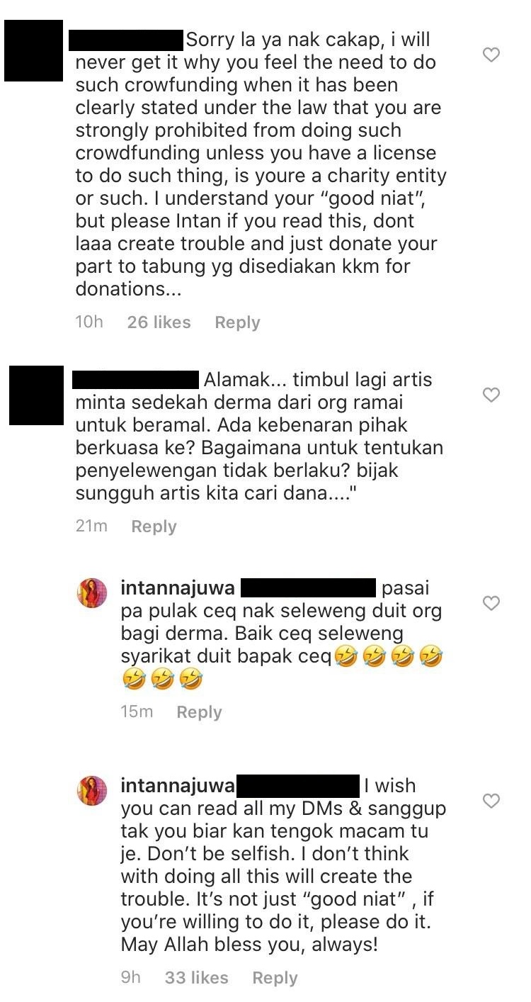Open intannajuwa username on the 15m reply

178,589
